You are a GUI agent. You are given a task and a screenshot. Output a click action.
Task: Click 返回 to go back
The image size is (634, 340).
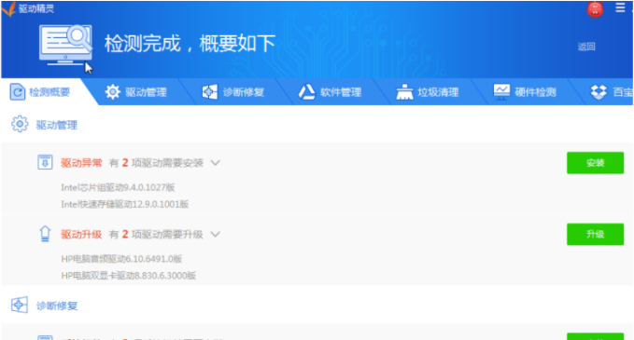click(x=586, y=47)
